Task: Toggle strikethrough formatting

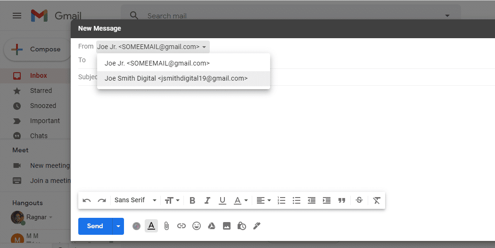Action: coord(359,200)
